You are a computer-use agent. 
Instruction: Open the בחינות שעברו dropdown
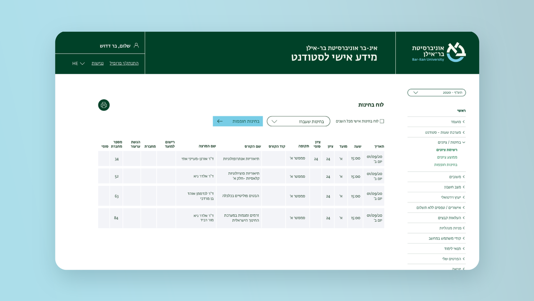tap(298, 121)
